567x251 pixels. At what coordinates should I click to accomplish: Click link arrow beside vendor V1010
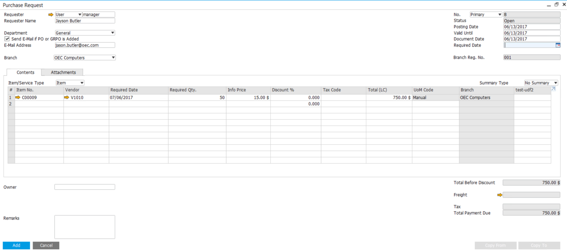point(67,98)
